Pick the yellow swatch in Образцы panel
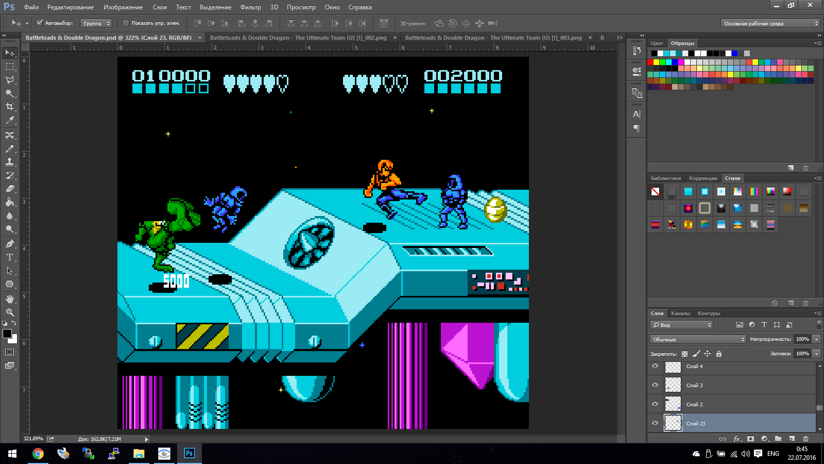The height and width of the screenshot is (464, 824). click(657, 62)
